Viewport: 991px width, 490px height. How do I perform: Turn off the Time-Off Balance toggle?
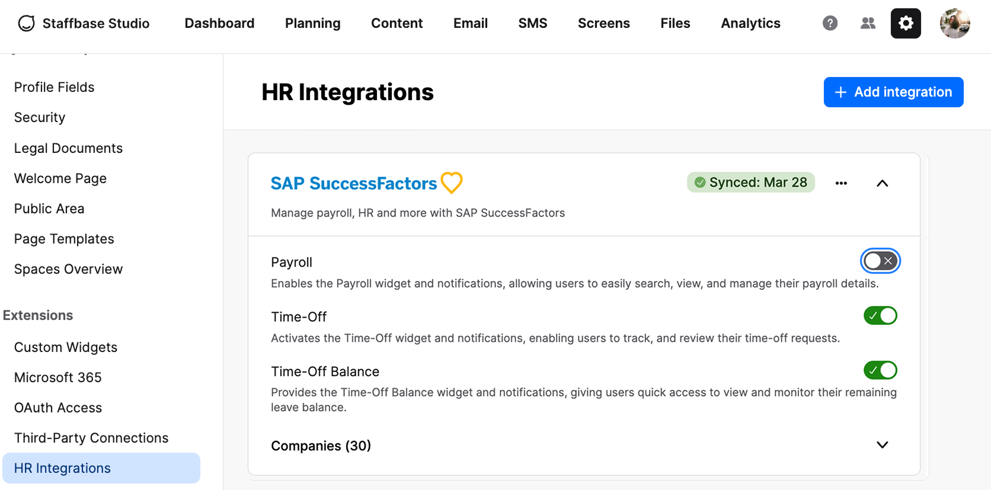tap(880, 370)
